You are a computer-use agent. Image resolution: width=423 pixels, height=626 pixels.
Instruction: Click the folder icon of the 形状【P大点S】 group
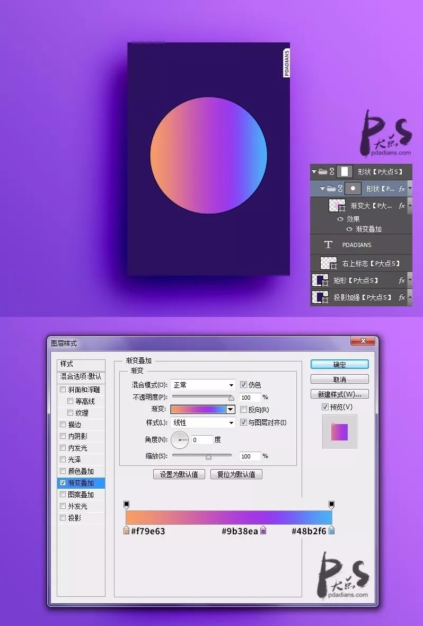pos(323,172)
